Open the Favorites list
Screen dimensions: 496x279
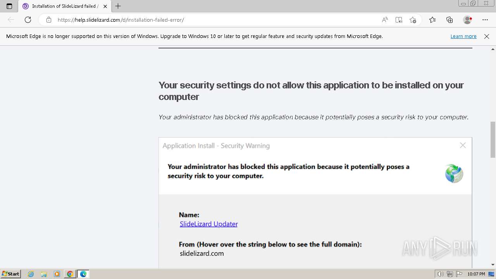pos(432,20)
